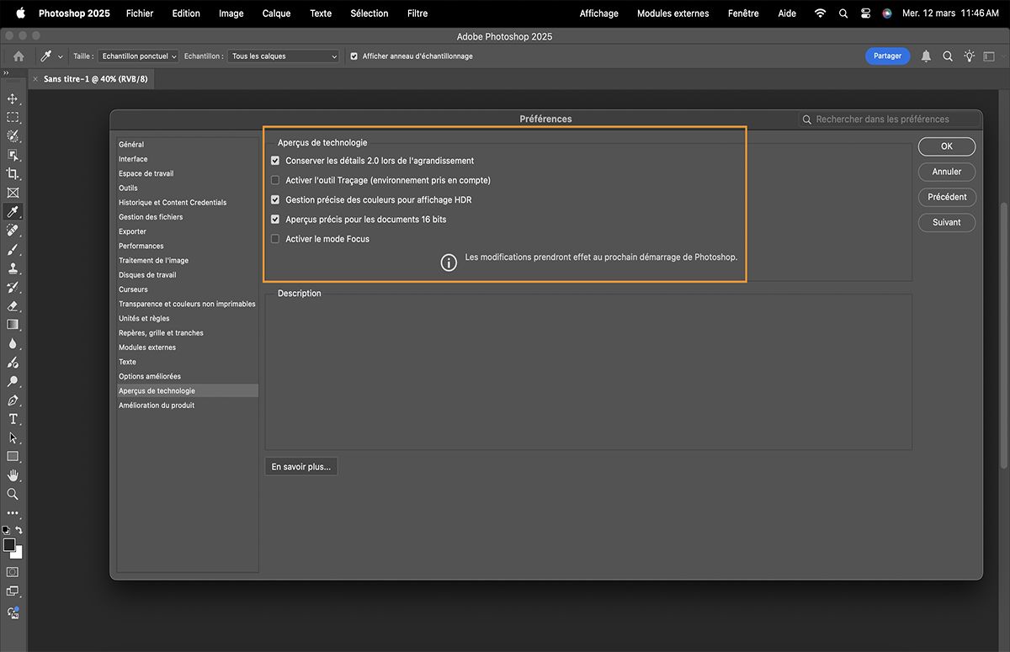Select the Frame tool

point(13,193)
